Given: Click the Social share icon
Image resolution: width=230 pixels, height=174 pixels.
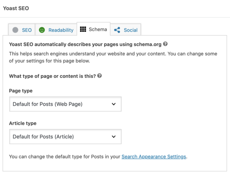Looking at the screenshot, I should [x=117, y=30].
